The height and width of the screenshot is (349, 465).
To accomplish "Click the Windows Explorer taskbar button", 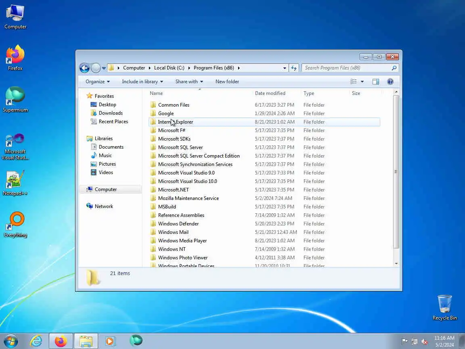I will click(86, 341).
